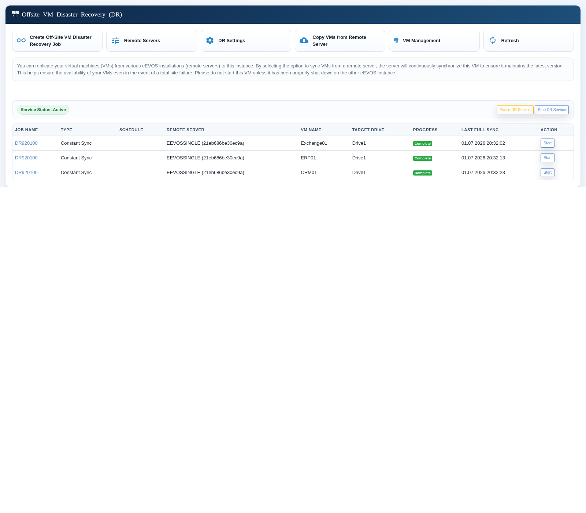This screenshot has height=513, width=586.
Task: Click the LAST FULL SYNC column header
Action: (x=480, y=130)
